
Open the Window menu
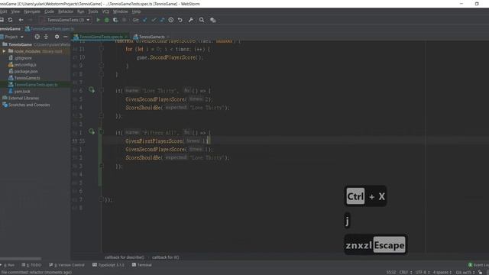(x=121, y=11)
